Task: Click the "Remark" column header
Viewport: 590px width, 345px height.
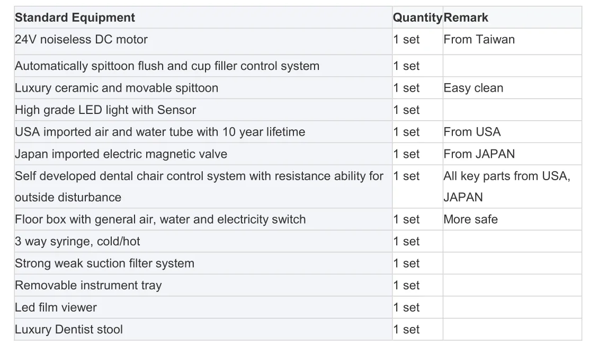Action: [x=466, y=17]
